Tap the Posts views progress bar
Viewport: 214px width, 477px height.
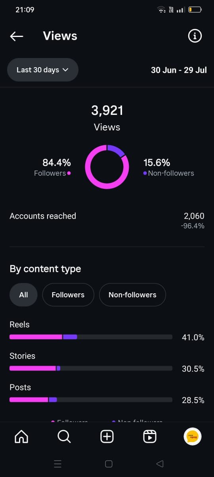pos(91,400)
